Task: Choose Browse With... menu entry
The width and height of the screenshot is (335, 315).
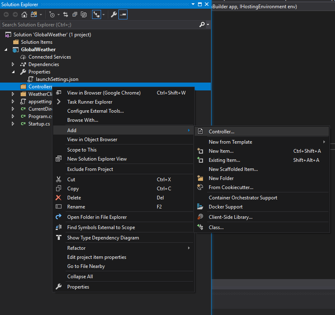Action: 123,120
